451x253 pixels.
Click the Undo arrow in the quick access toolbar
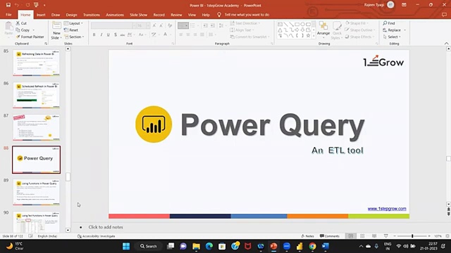(x=17, y=5)
